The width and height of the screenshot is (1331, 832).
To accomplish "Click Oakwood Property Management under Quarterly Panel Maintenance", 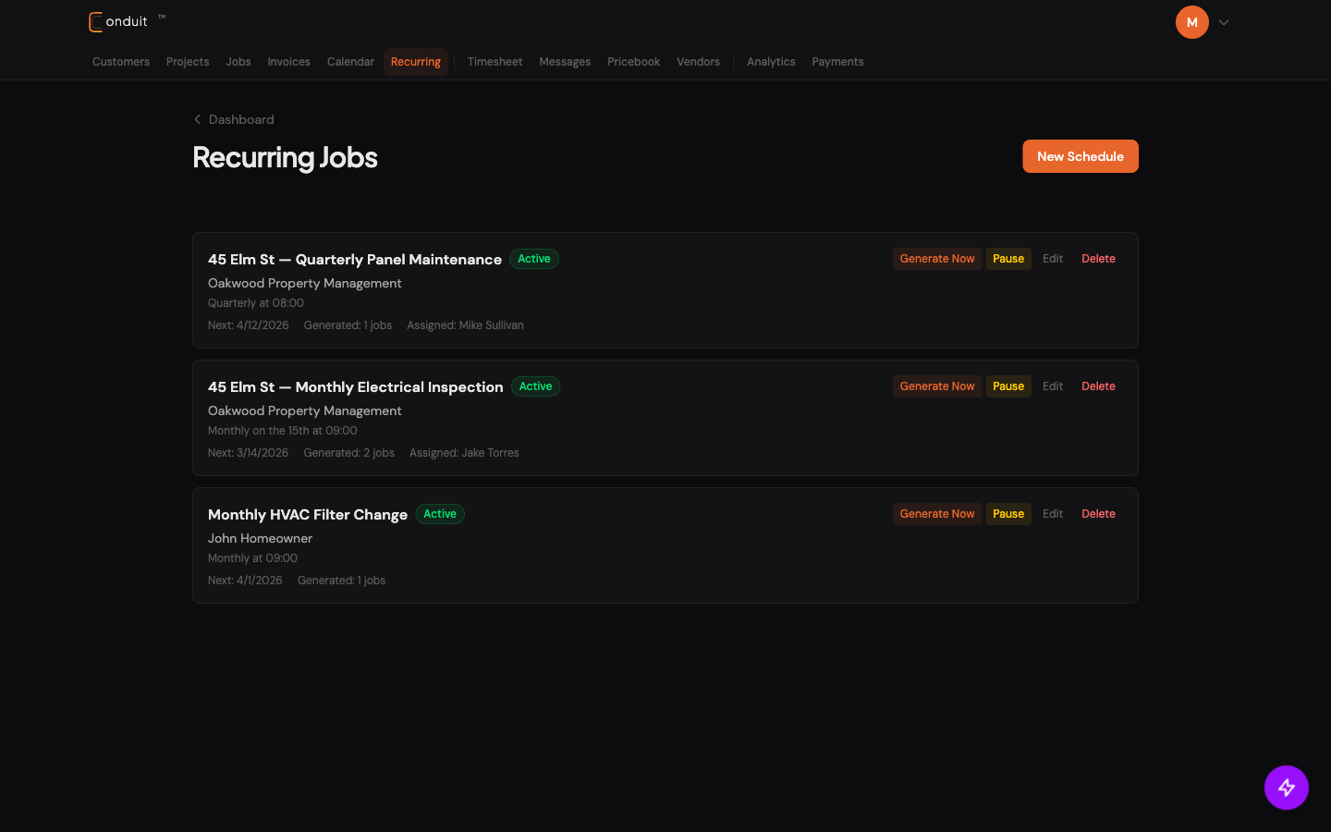I will pos(305,283).
